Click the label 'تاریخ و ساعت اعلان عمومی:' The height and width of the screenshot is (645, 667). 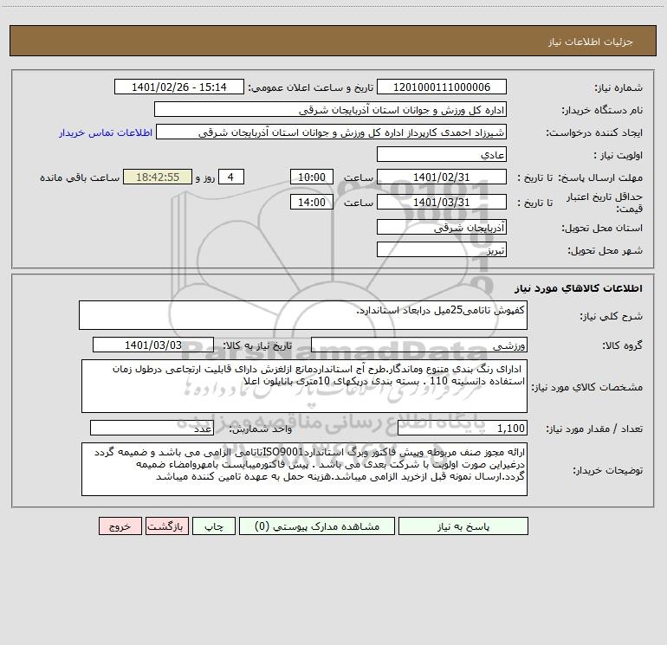[x=310, y=88]
